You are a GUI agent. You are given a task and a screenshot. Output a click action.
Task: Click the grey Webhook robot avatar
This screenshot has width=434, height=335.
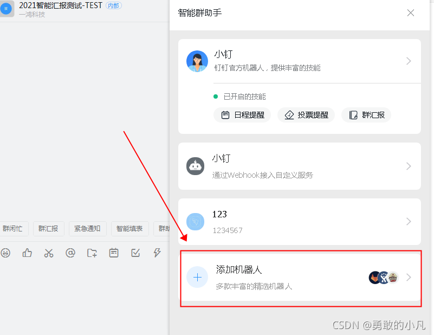[x=195, y=166]
